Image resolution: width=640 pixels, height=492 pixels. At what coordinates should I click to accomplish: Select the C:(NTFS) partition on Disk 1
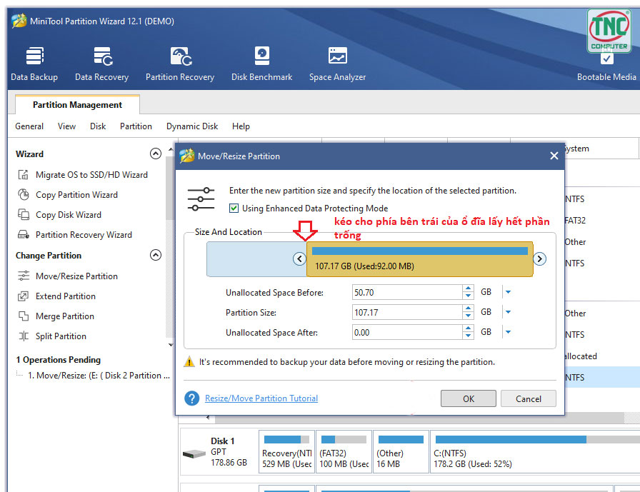[x=535, y=451]
